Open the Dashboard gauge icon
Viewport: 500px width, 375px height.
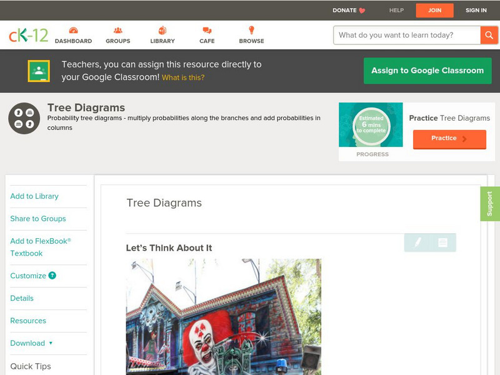point(73,30)
